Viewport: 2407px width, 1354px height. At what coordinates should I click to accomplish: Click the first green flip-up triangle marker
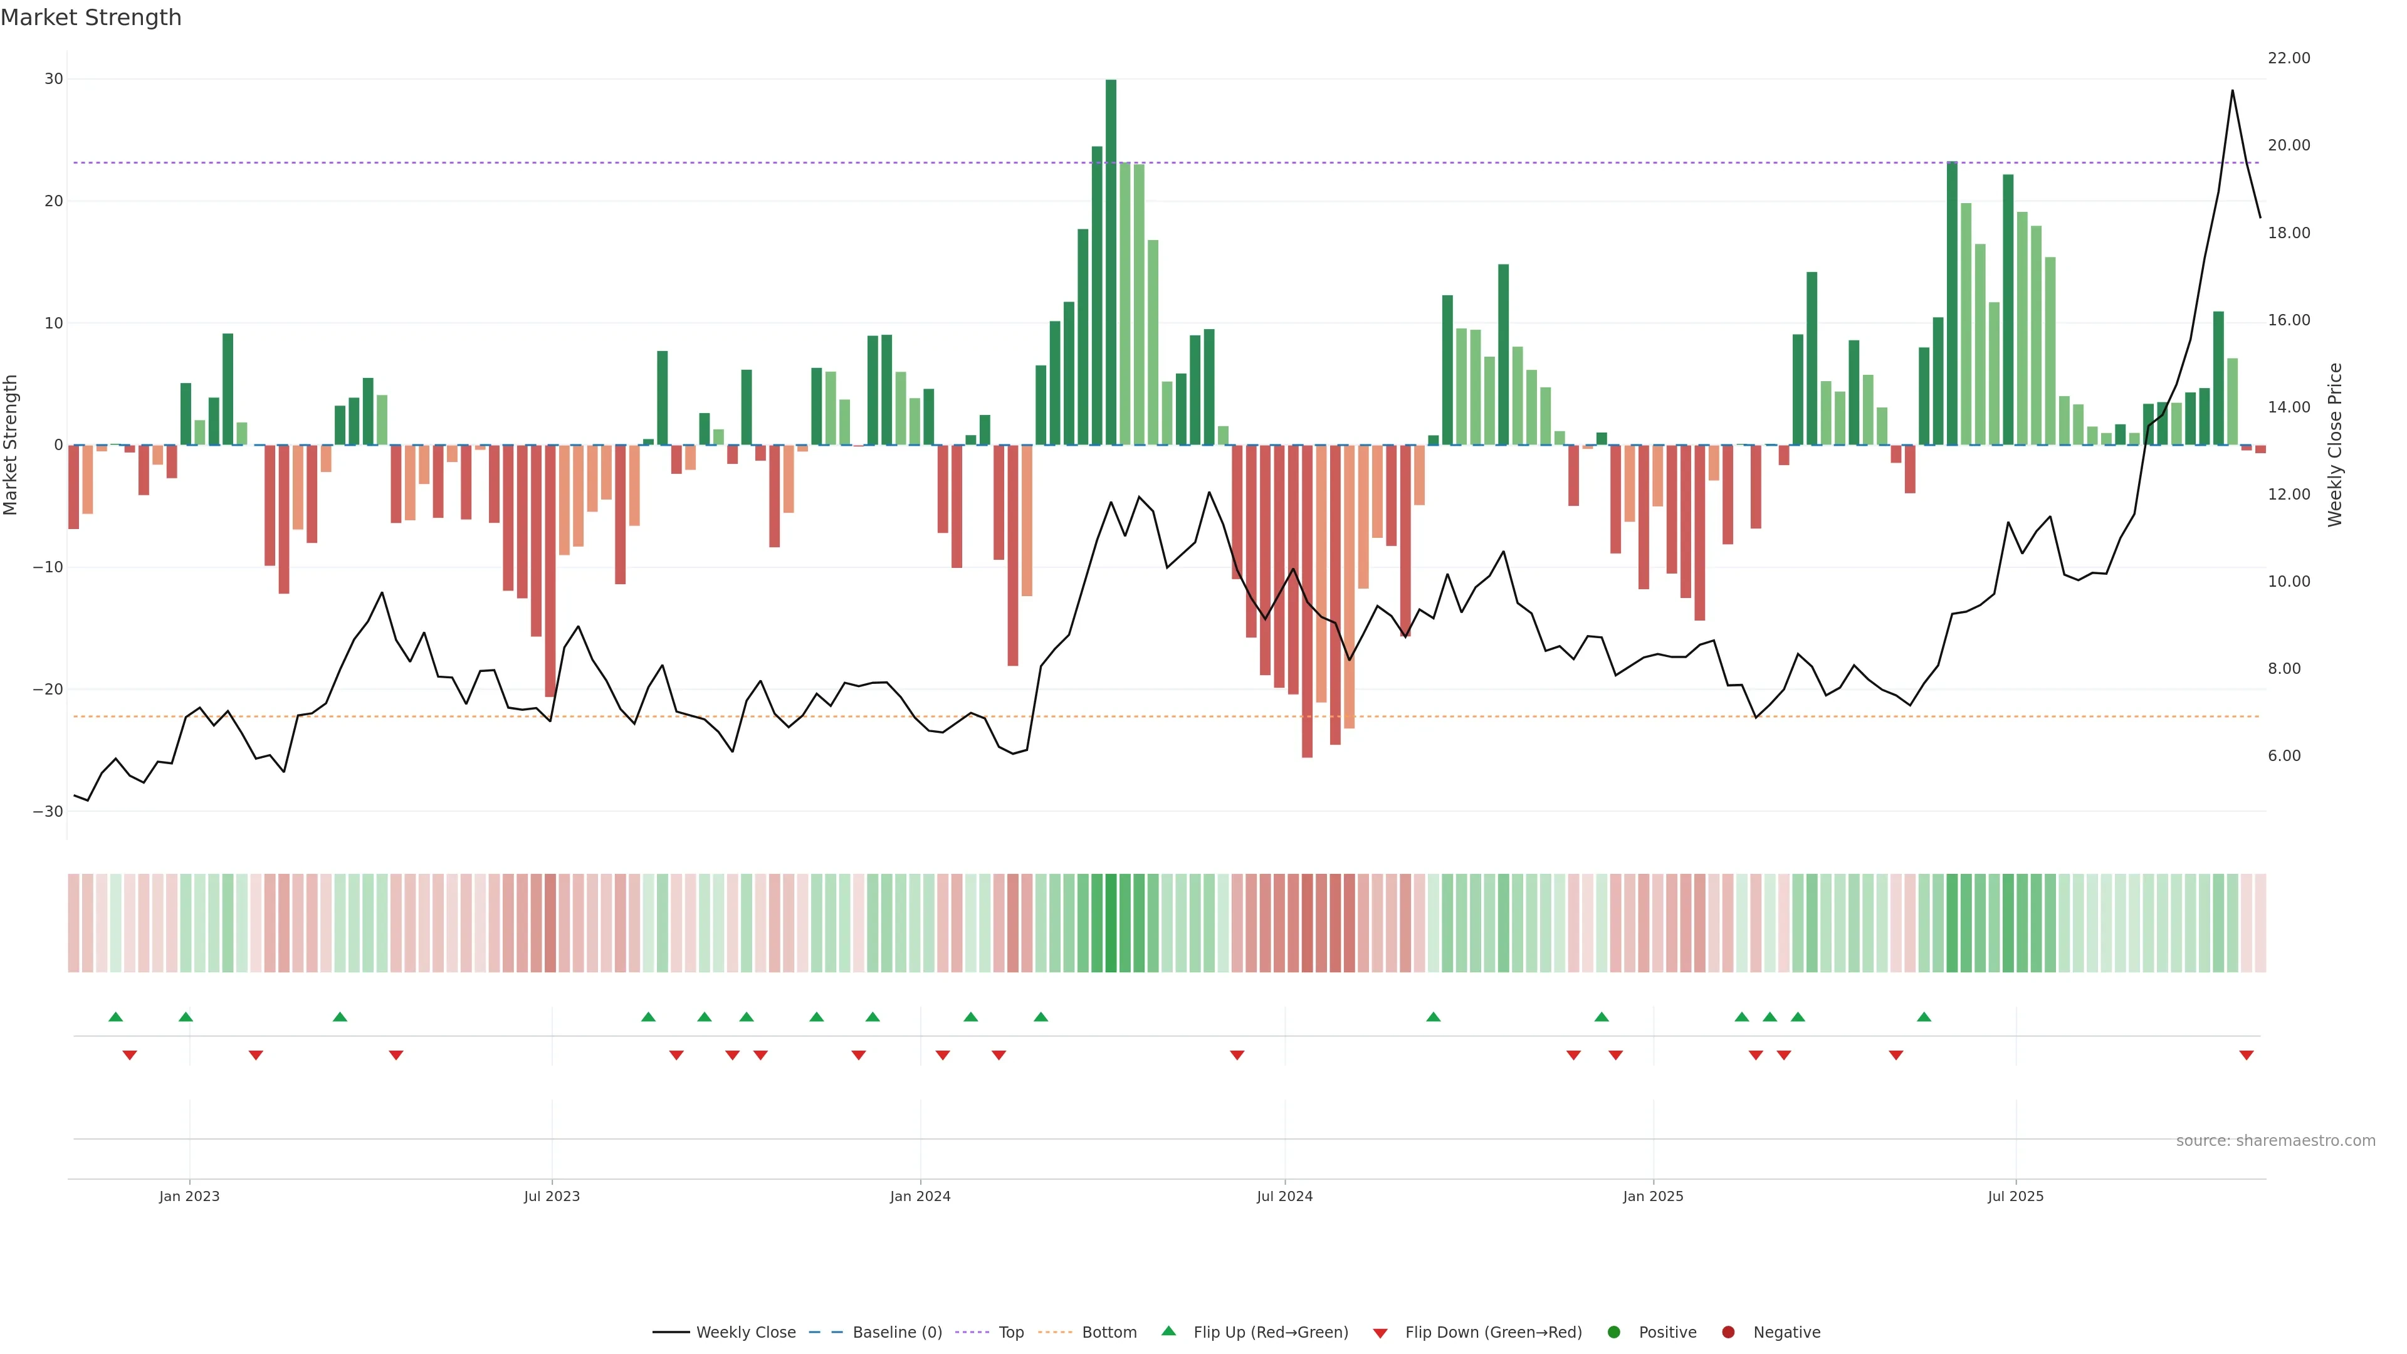point(116,1017)
